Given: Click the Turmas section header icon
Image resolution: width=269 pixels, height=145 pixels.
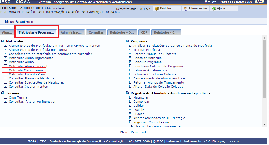Looking at the screenshot, I should pos(3,93).
